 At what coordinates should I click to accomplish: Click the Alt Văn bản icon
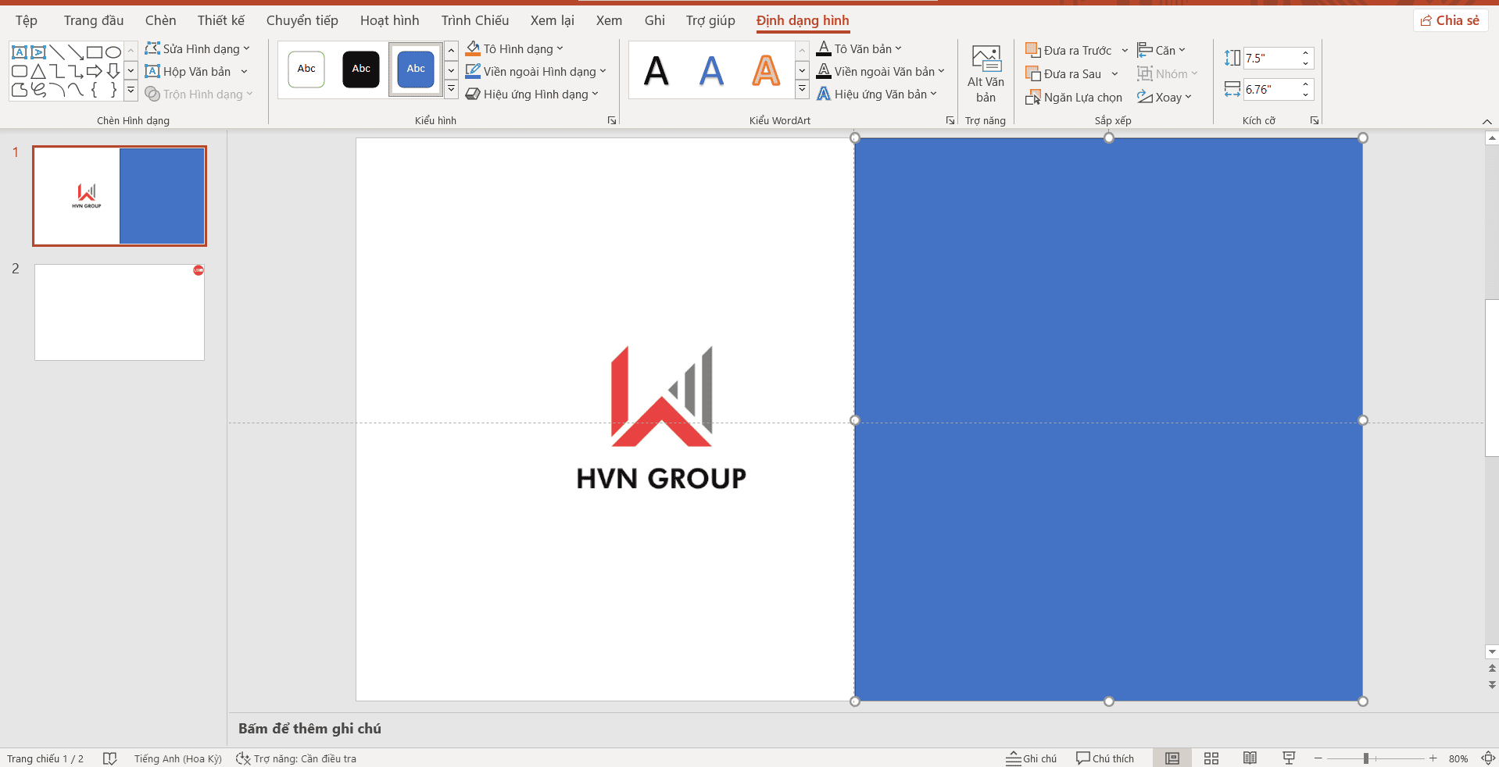tap(986, 59)
